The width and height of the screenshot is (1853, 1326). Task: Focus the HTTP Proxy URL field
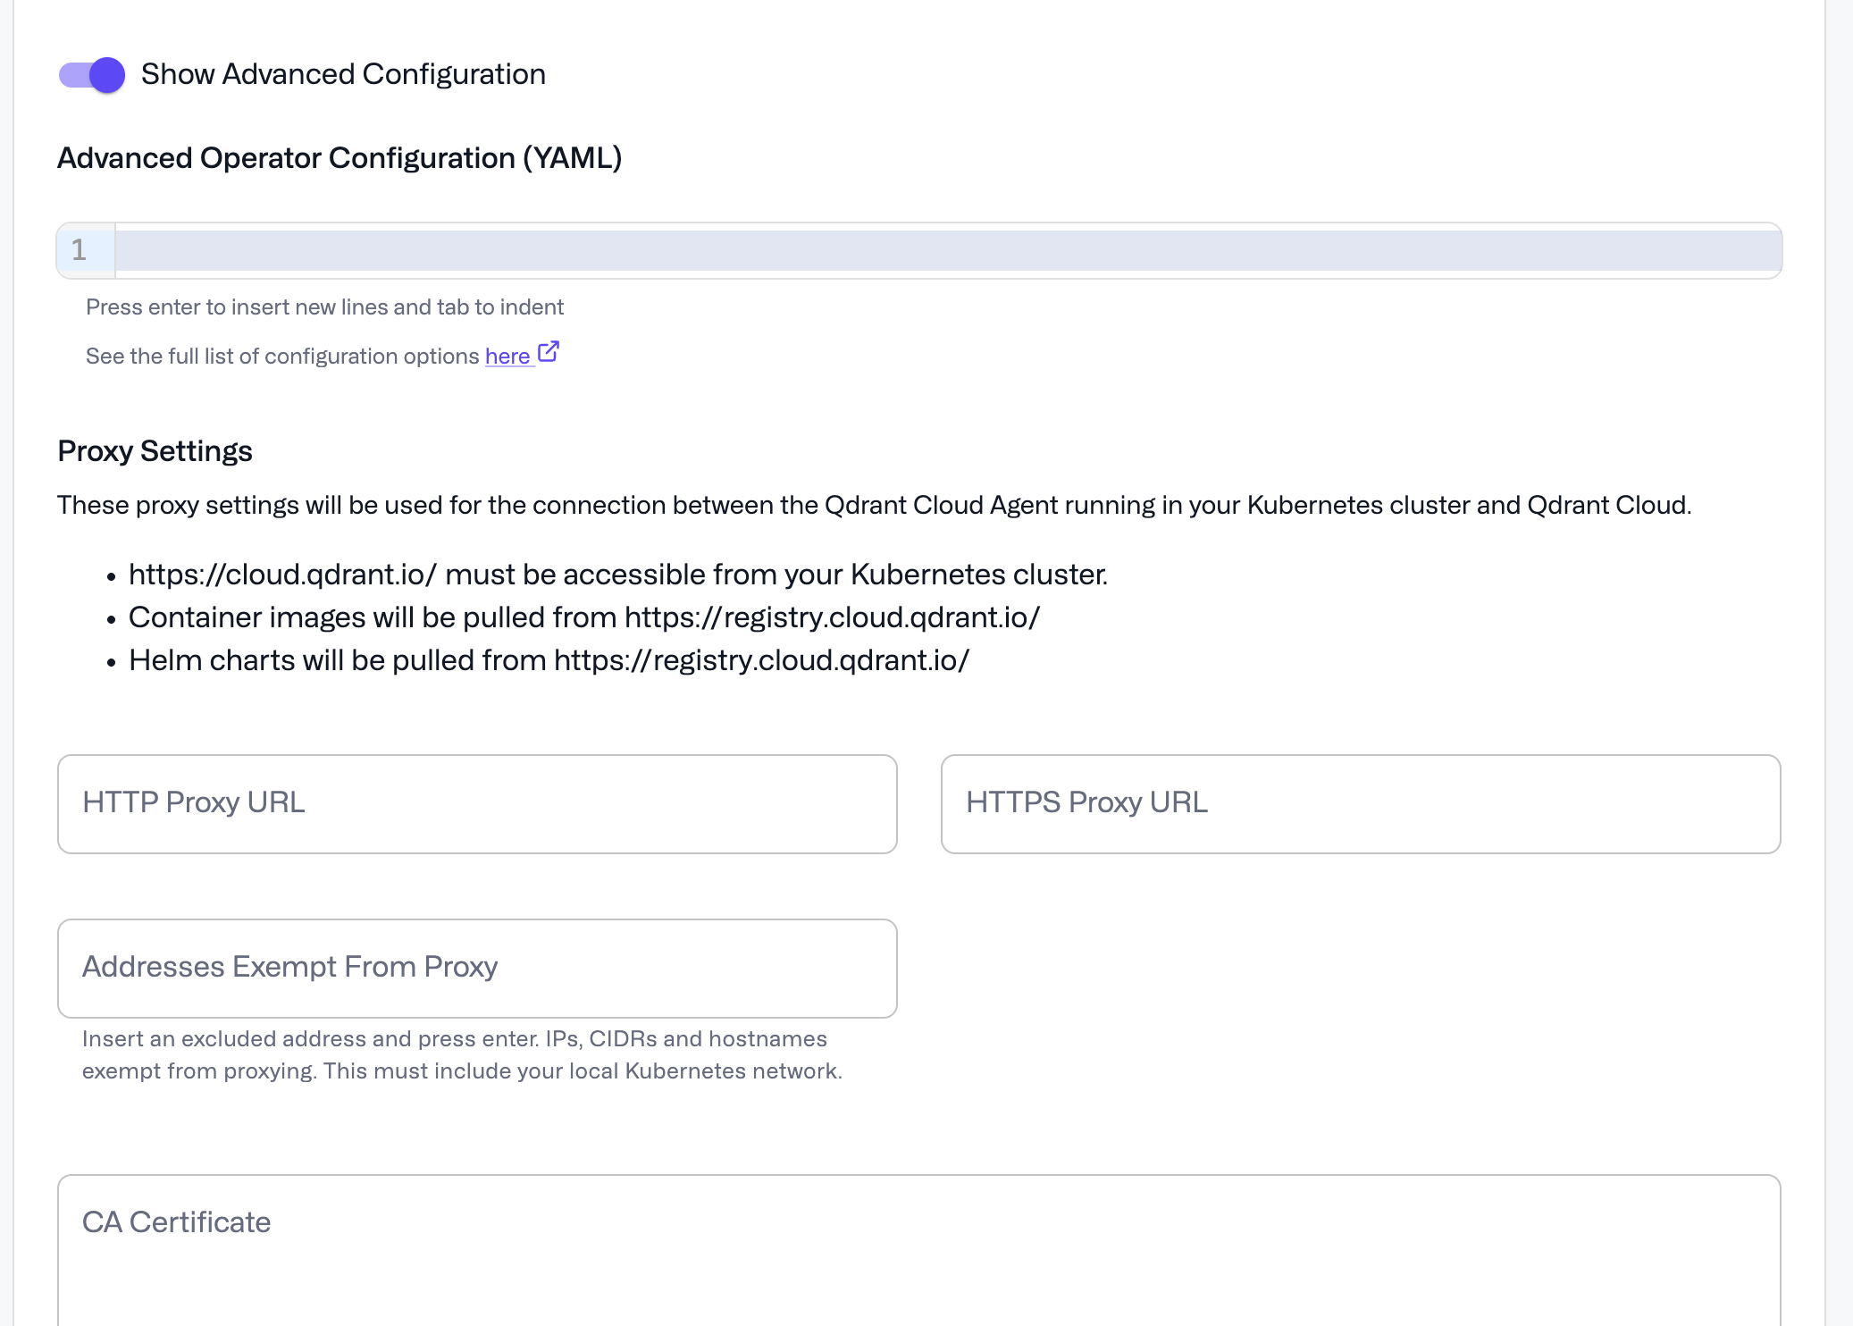(x=476, y=803)
